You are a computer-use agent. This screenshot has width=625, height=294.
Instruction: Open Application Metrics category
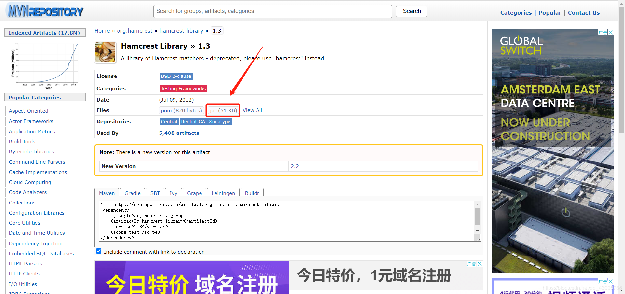pyautogui.click(x=32, y=131)
